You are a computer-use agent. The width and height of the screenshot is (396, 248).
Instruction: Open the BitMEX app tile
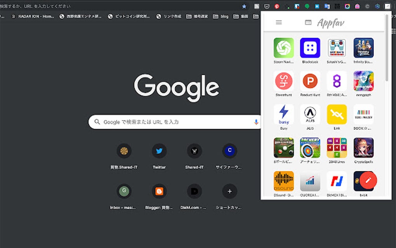point(337,181)
